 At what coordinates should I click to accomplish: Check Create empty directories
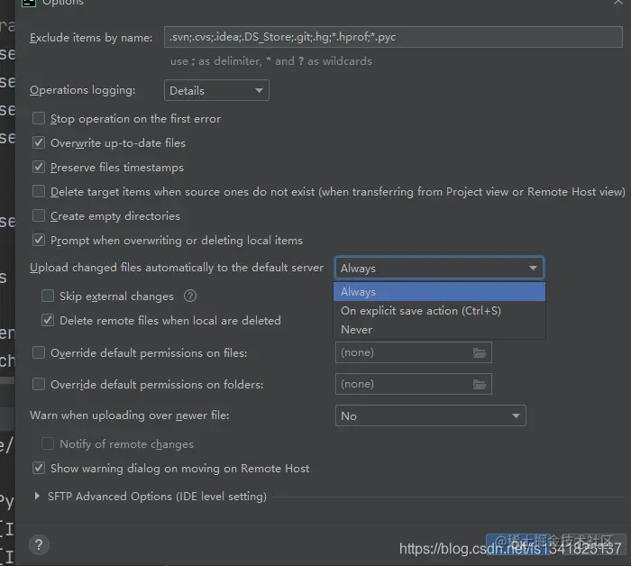[x=39, y=215]
